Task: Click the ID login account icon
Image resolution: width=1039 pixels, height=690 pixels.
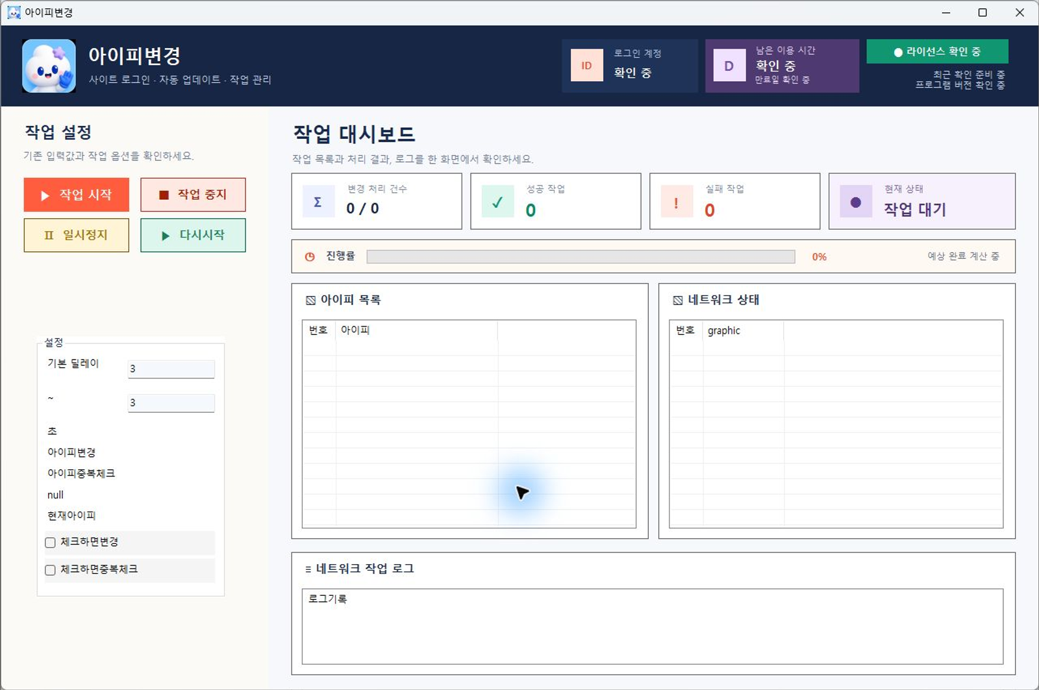Action: click(x=586, y=66)
